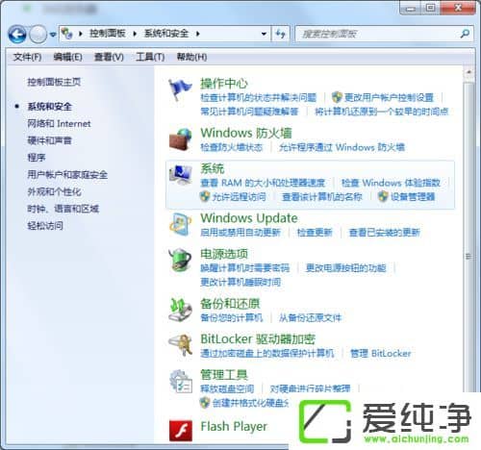Click the 系统和安全 breadcrumb segment

[166, 34]
